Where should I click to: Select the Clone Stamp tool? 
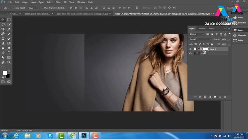click(3, 39)
